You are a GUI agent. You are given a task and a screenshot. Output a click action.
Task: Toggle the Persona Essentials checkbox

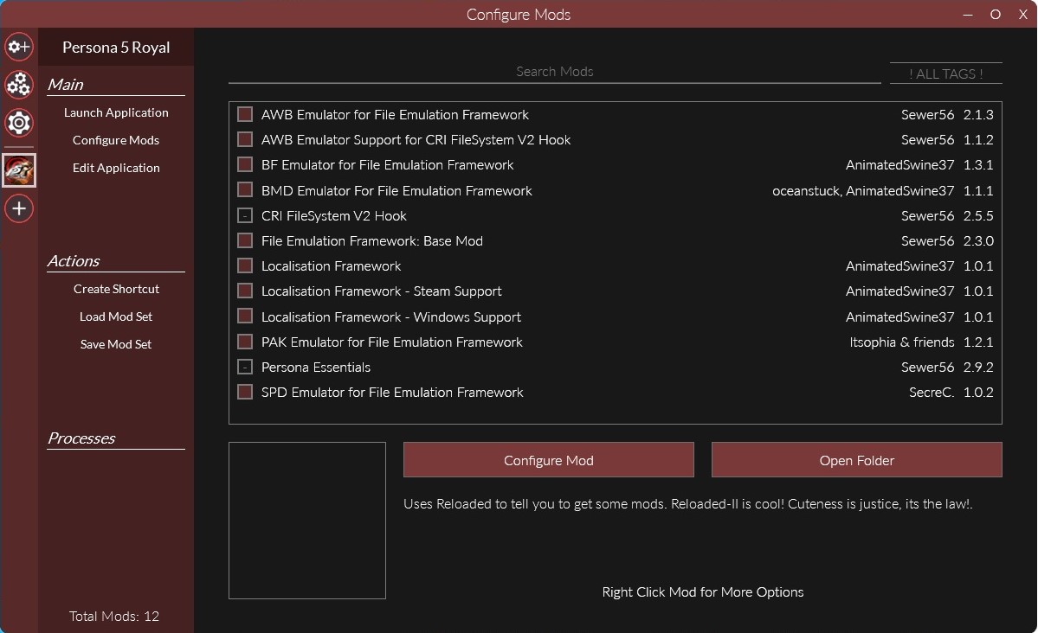pyautogui.click(x=245, y=368)
